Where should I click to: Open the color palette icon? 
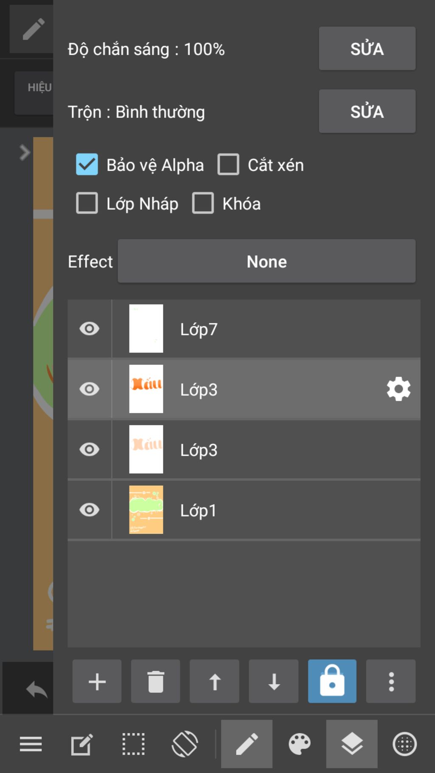pyautogui.click(x=299, y=744)
